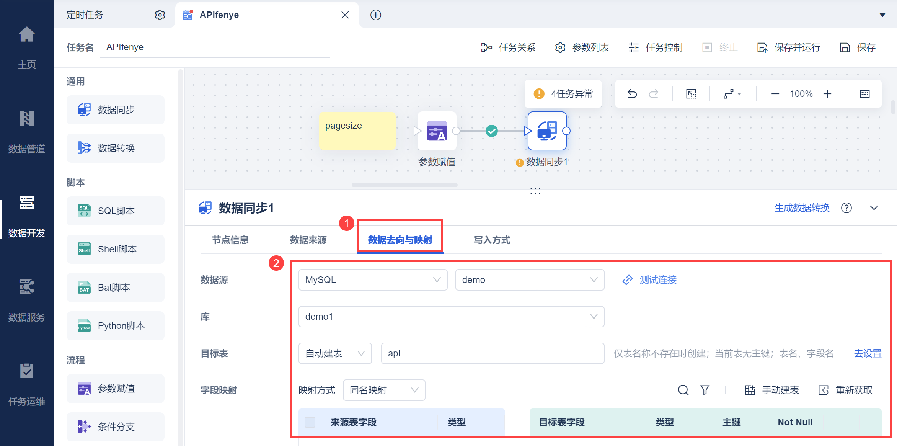Toggle the source table field select-all checkbox
Viewport: 897px width, 446px height.
310,422
